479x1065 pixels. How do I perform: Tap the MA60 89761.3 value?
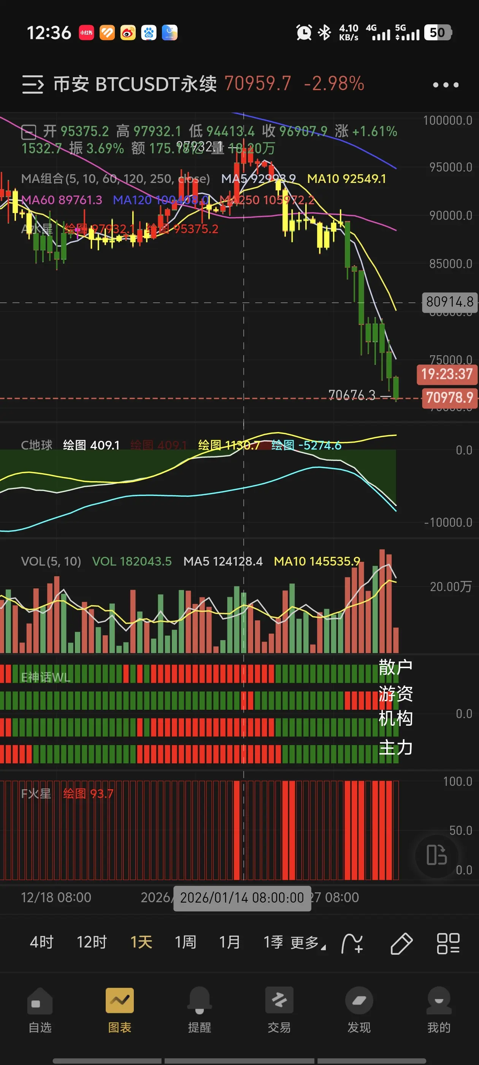point(62,200)
